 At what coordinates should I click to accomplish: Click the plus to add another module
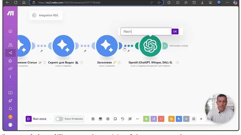(x=165, y=46)
